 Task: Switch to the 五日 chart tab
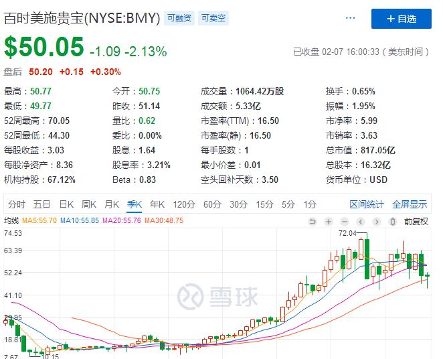coord(41,204)
